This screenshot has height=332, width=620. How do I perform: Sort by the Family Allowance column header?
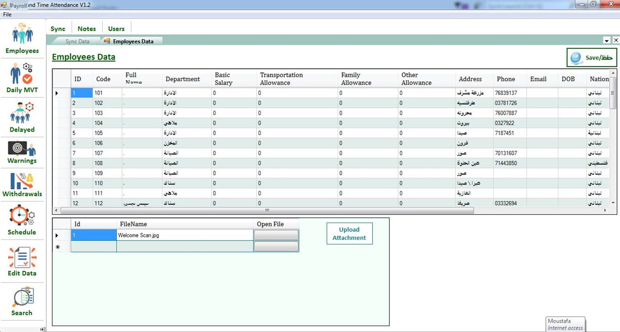[368, 79]
